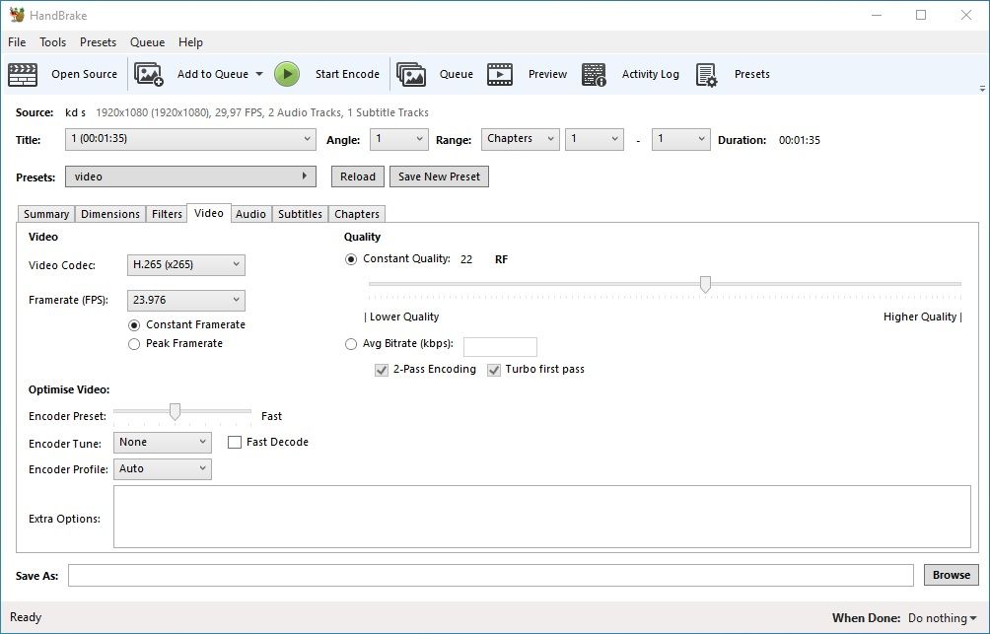Click the Preview film strip icon
This screenshot has width=990, height=634.
pos(499,75)
